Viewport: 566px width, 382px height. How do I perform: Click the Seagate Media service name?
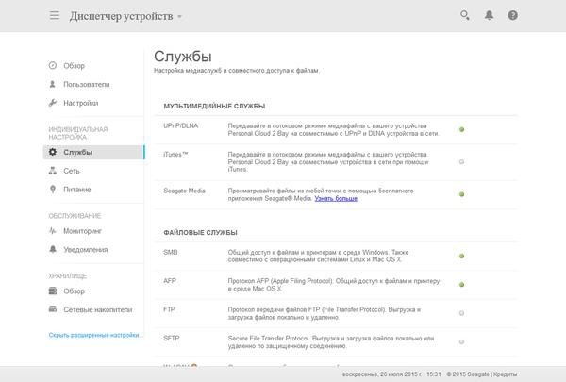coord(185,191)
